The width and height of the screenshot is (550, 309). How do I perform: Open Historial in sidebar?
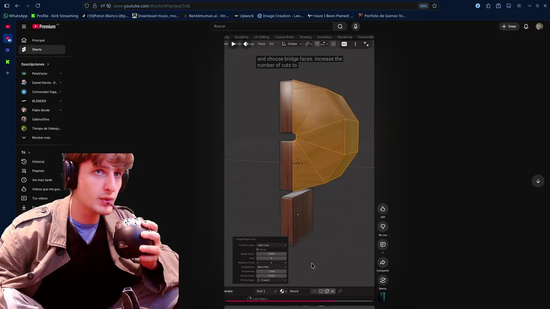42,162
